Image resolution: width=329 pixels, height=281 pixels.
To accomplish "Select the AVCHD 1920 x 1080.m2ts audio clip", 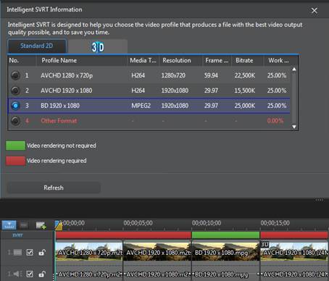I will pos(157,273).
